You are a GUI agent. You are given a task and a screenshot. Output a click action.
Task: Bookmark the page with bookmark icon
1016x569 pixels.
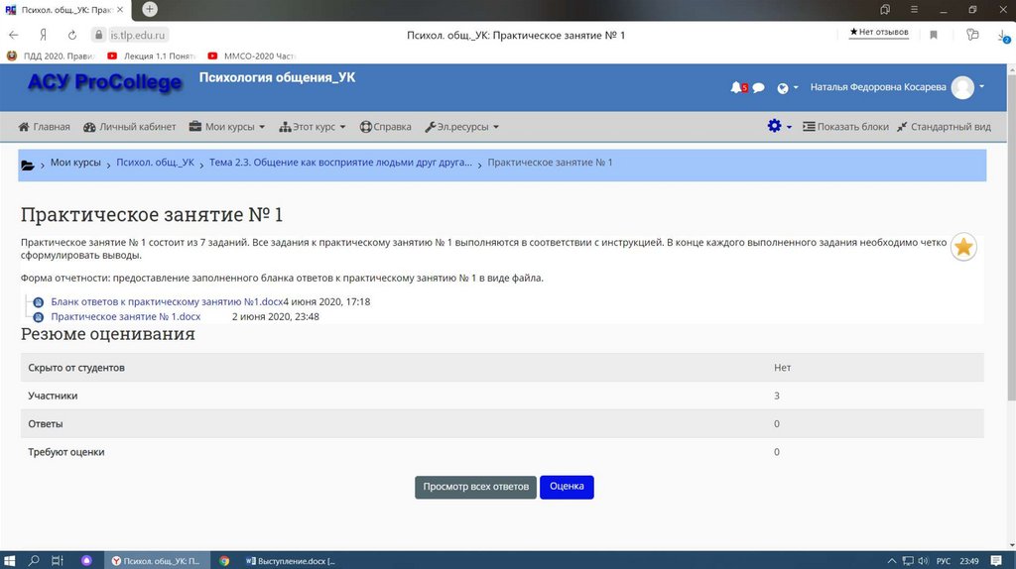(934, 35)
